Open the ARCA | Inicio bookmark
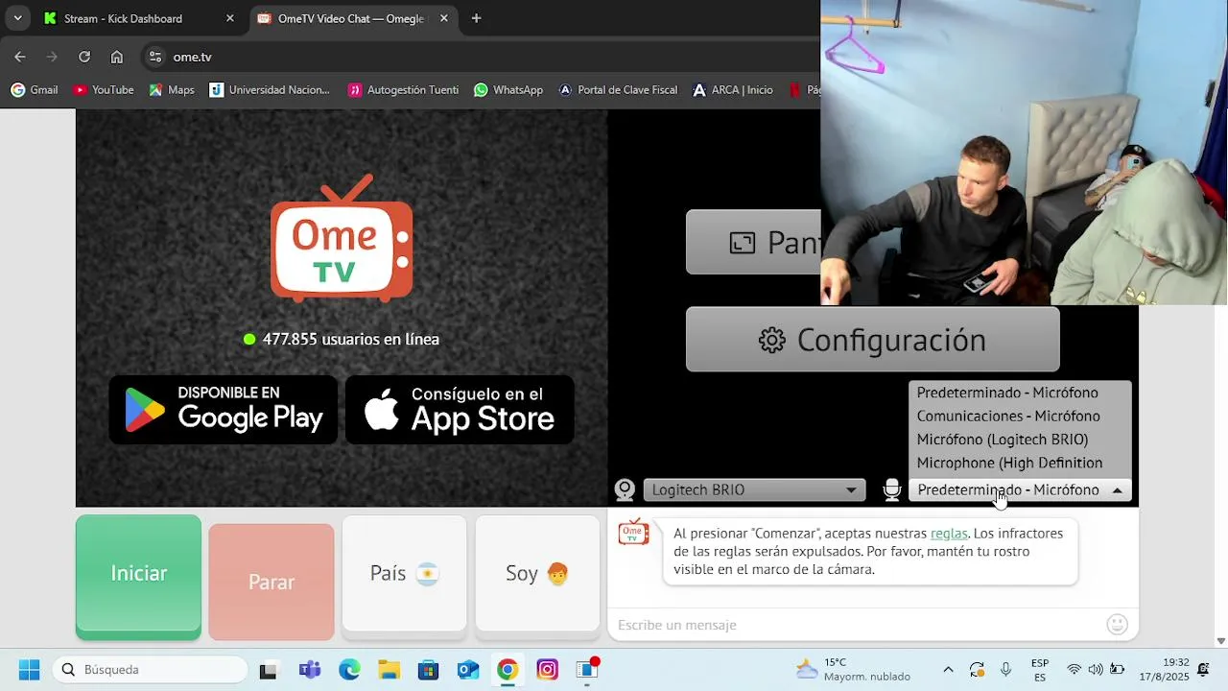The width and height of the screenshot is (1228, 691). 733,89
